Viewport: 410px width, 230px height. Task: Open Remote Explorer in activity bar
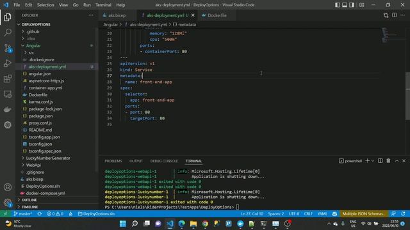(x=8, y=94)
